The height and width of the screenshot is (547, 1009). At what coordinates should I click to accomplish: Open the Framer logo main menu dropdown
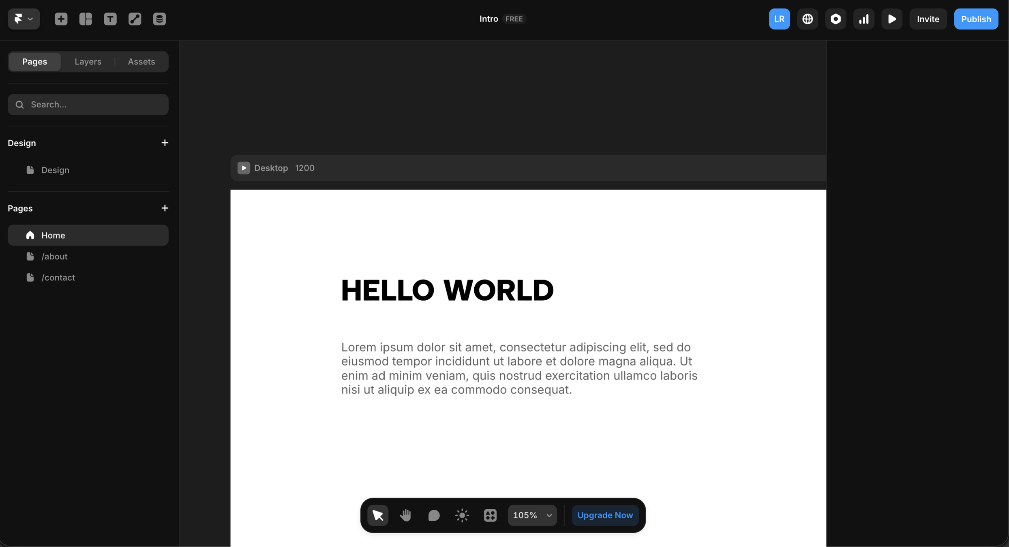[x=24, y=19]
